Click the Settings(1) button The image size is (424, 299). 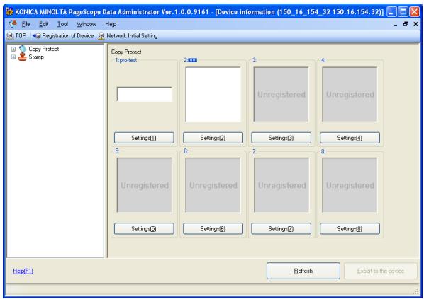coord(144,138)
